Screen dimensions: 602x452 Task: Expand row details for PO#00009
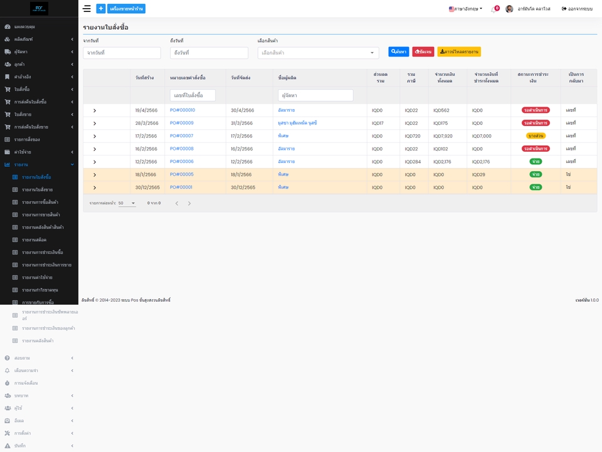(95, 124)
